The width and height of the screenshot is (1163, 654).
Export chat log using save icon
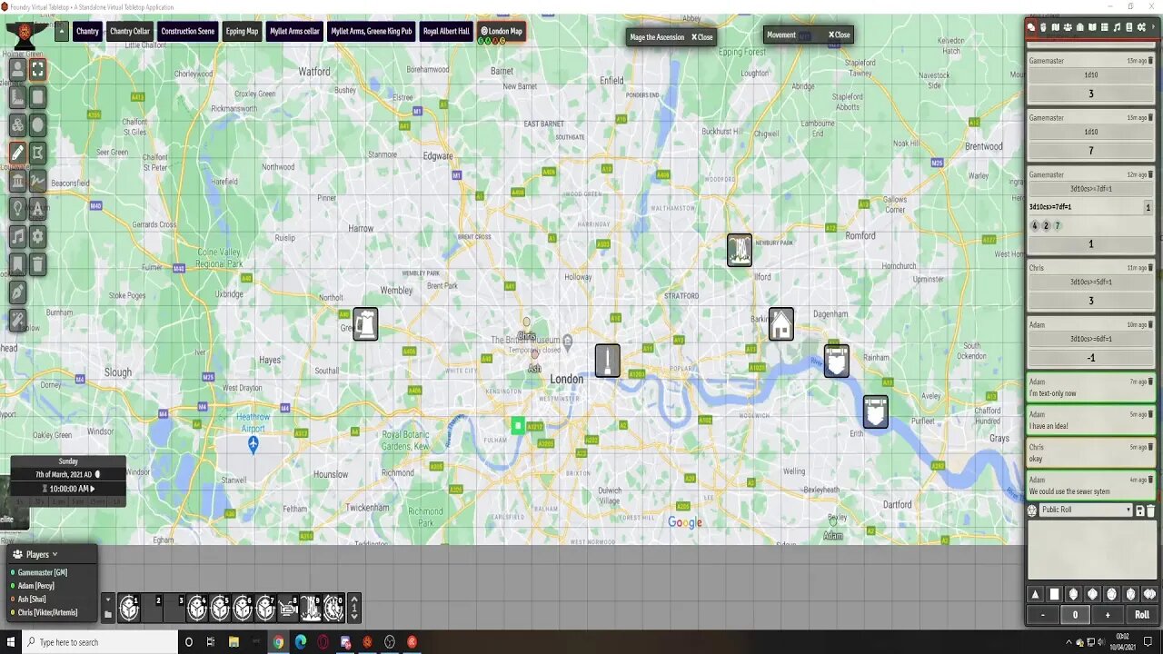coord(1140,510)
